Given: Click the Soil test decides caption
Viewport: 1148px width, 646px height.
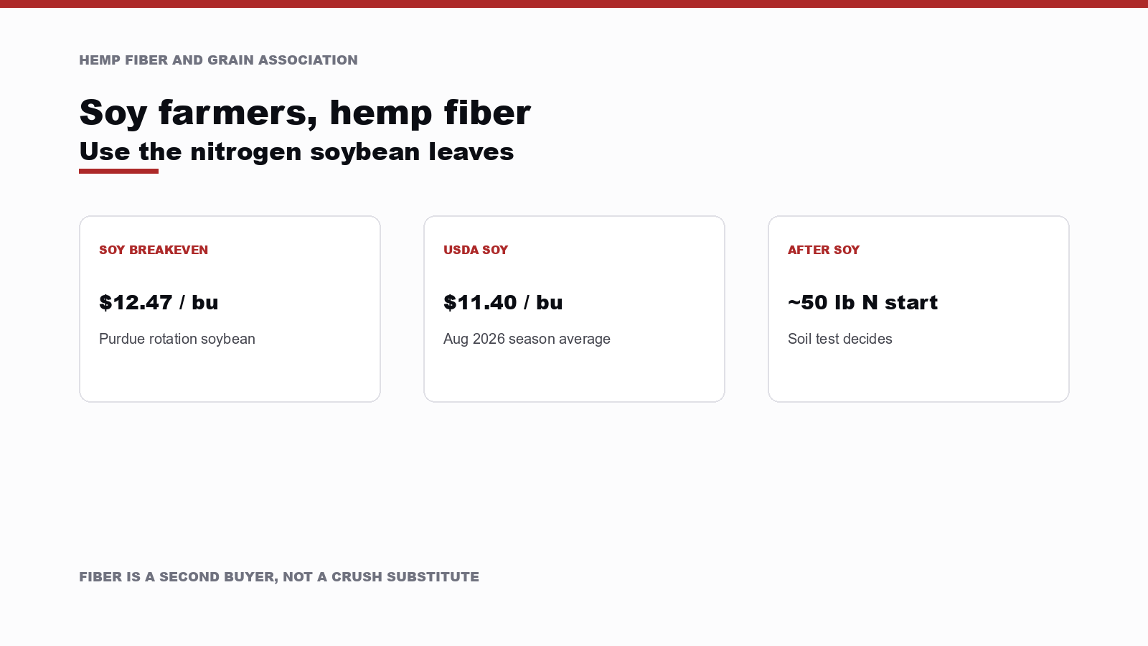Looking at the screenshot, I should pyautogui.click(x=840, y=339).
